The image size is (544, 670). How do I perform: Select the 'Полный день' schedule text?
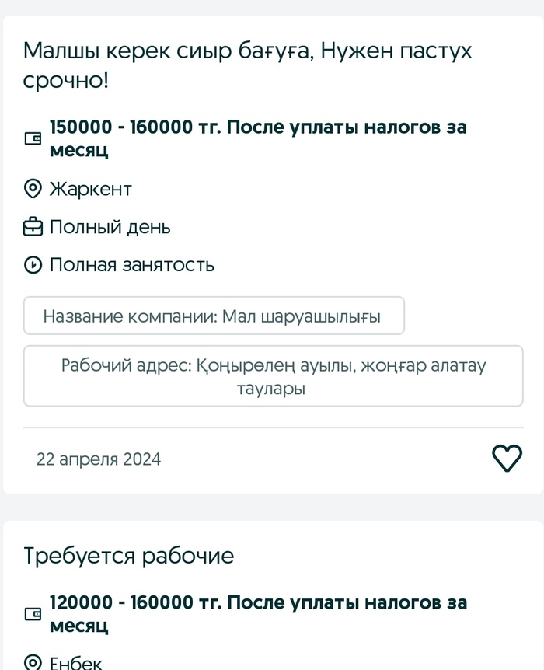click(110, 227)
